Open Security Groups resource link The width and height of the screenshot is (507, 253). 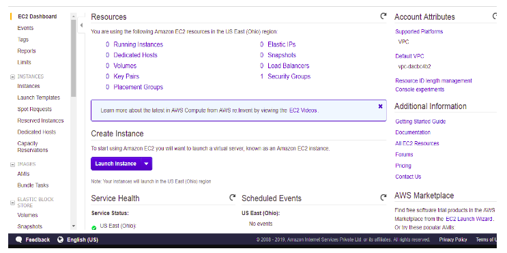tap(289, 76)
